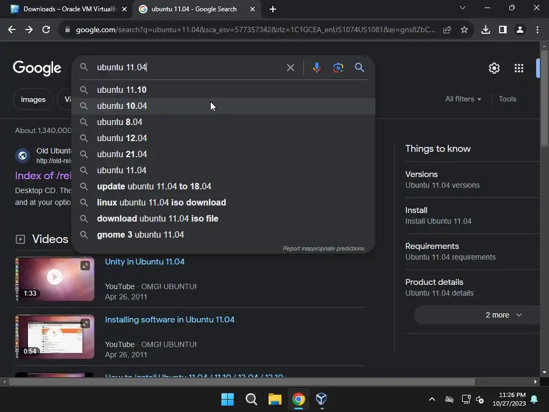The width and height of the screenshot is (549, 412).
Task: Click the Chrome taskbar icon
Action: [x=299, y=399]
